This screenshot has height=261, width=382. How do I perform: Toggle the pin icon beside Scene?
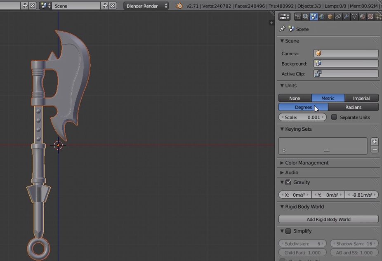(282, 29)
